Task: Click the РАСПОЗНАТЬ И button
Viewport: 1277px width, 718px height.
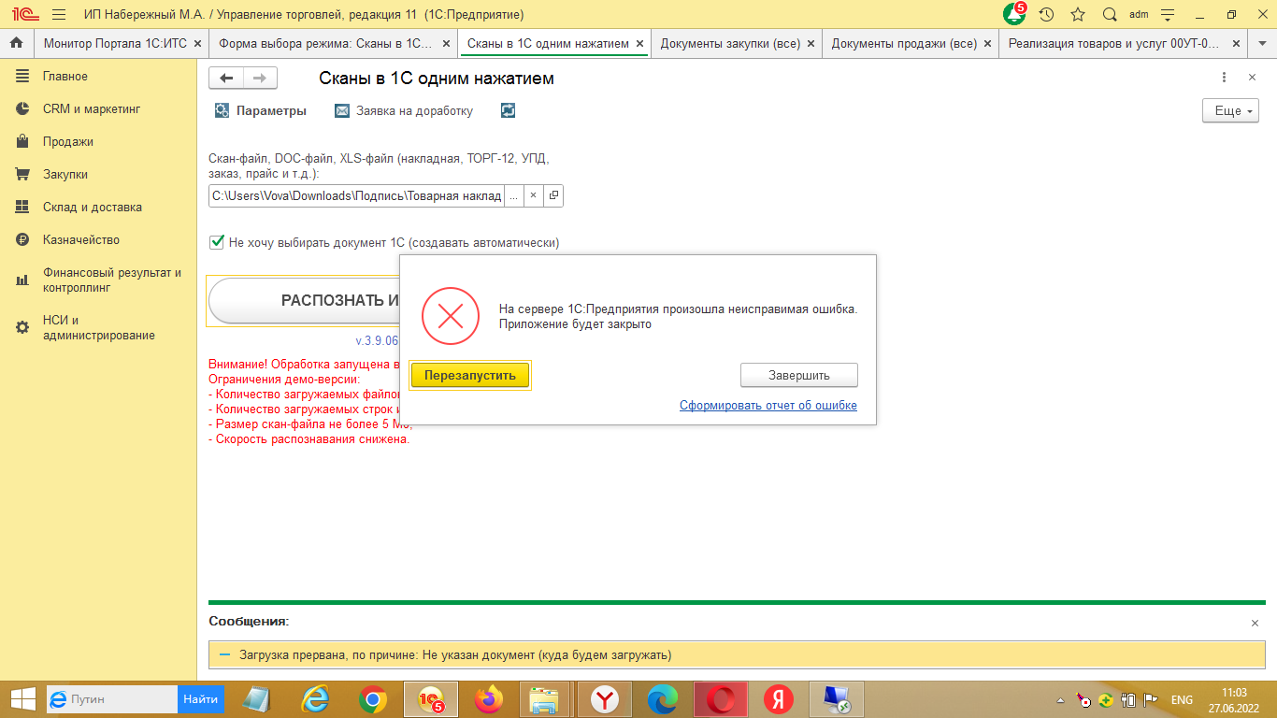Action: tap(305, 300)
